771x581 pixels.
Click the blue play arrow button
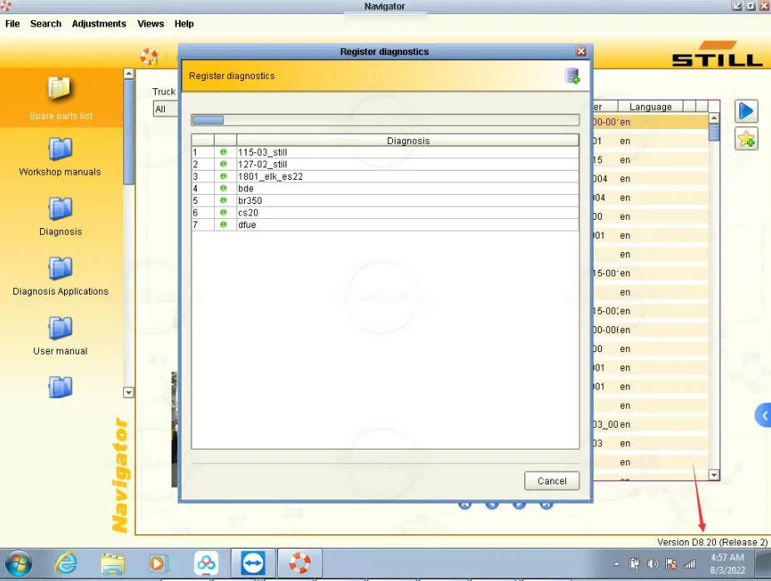pyautogui.click(x=746, y=111)
